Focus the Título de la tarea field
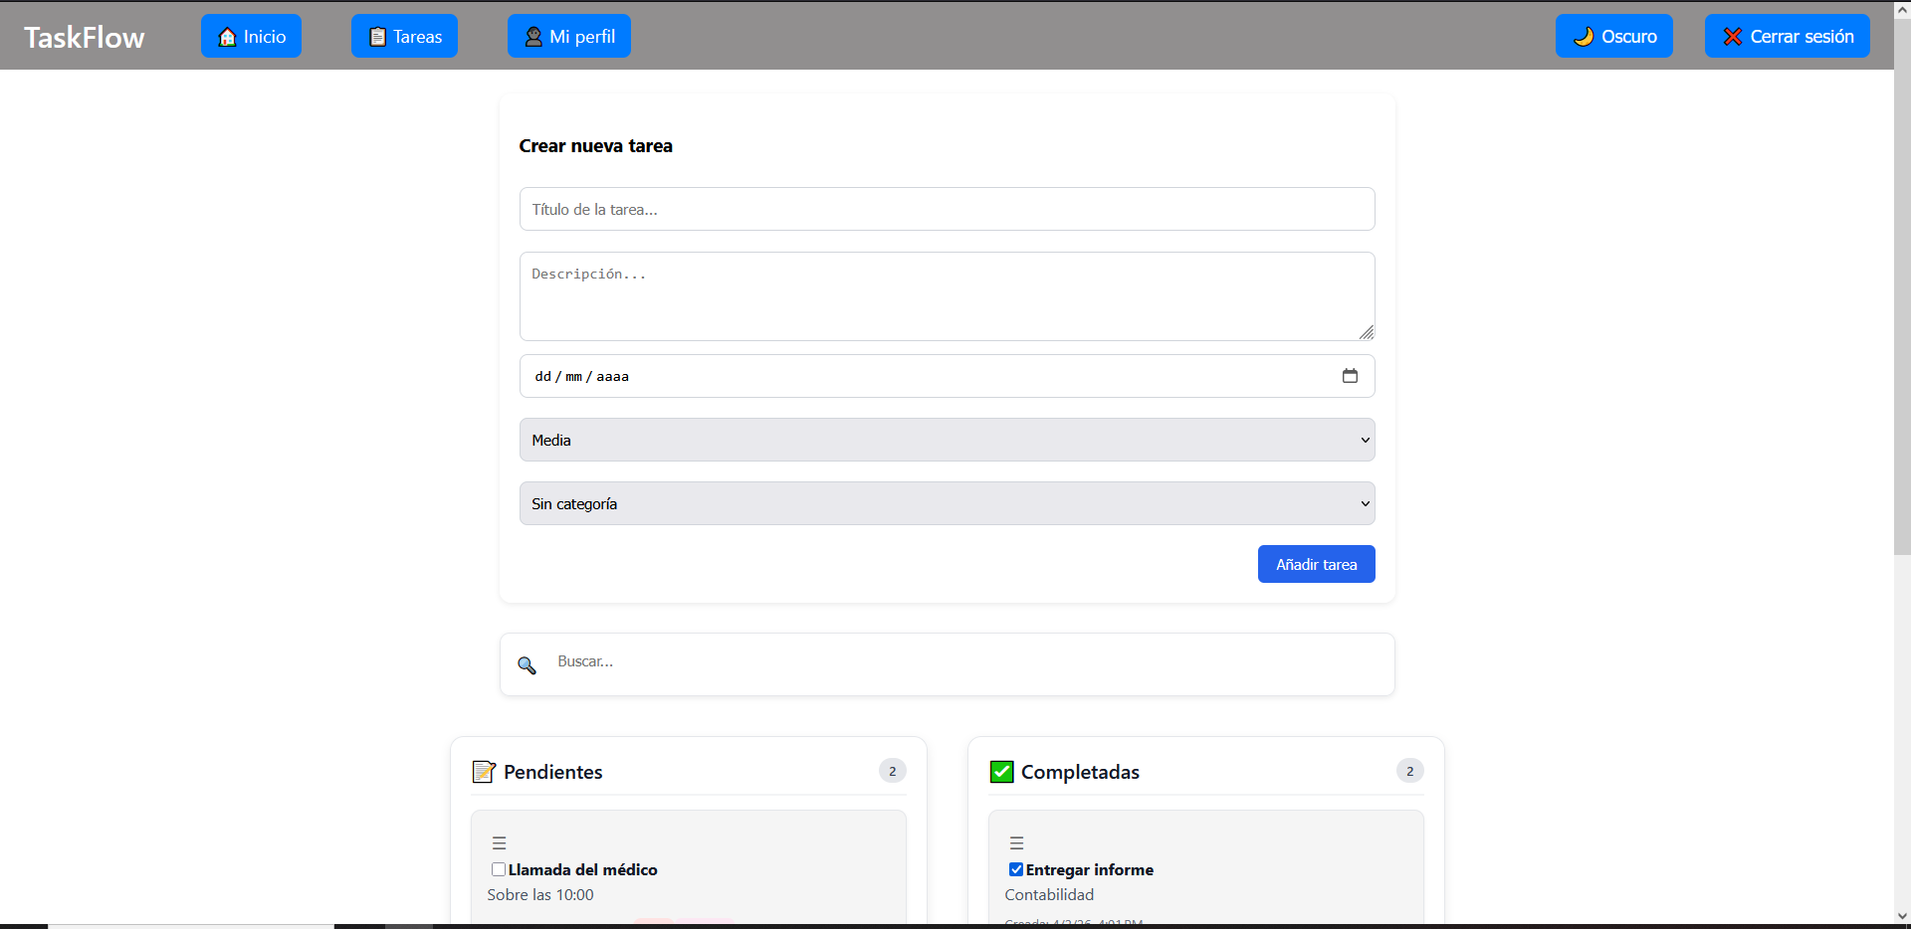 click(x=947, y=209)
